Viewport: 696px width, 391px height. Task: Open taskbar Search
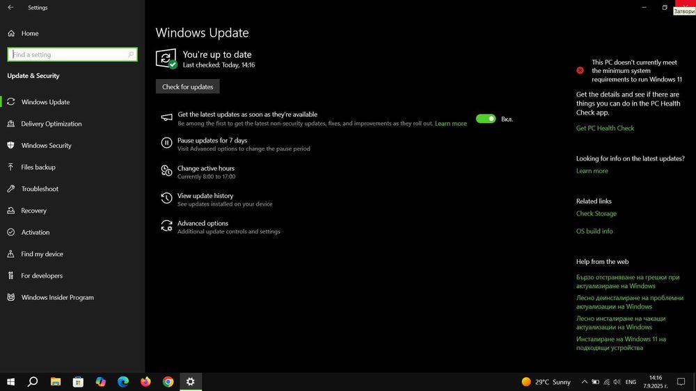33,382
